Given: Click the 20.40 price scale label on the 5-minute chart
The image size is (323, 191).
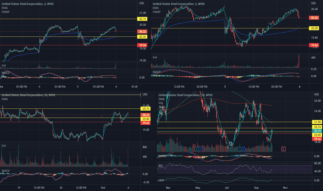Looking at the screenshot, I should tap(314, 9).
